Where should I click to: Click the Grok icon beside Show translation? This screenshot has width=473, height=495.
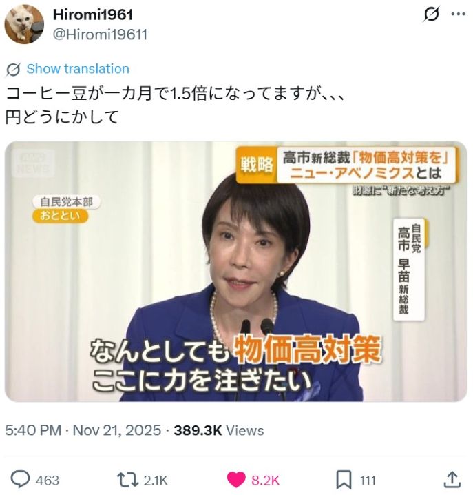[13, 70]
